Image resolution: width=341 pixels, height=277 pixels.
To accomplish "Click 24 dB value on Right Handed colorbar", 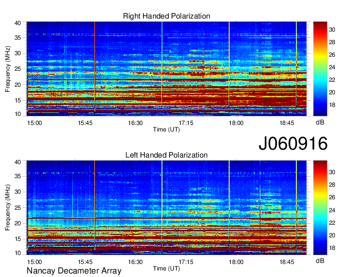I will point(332,67).
